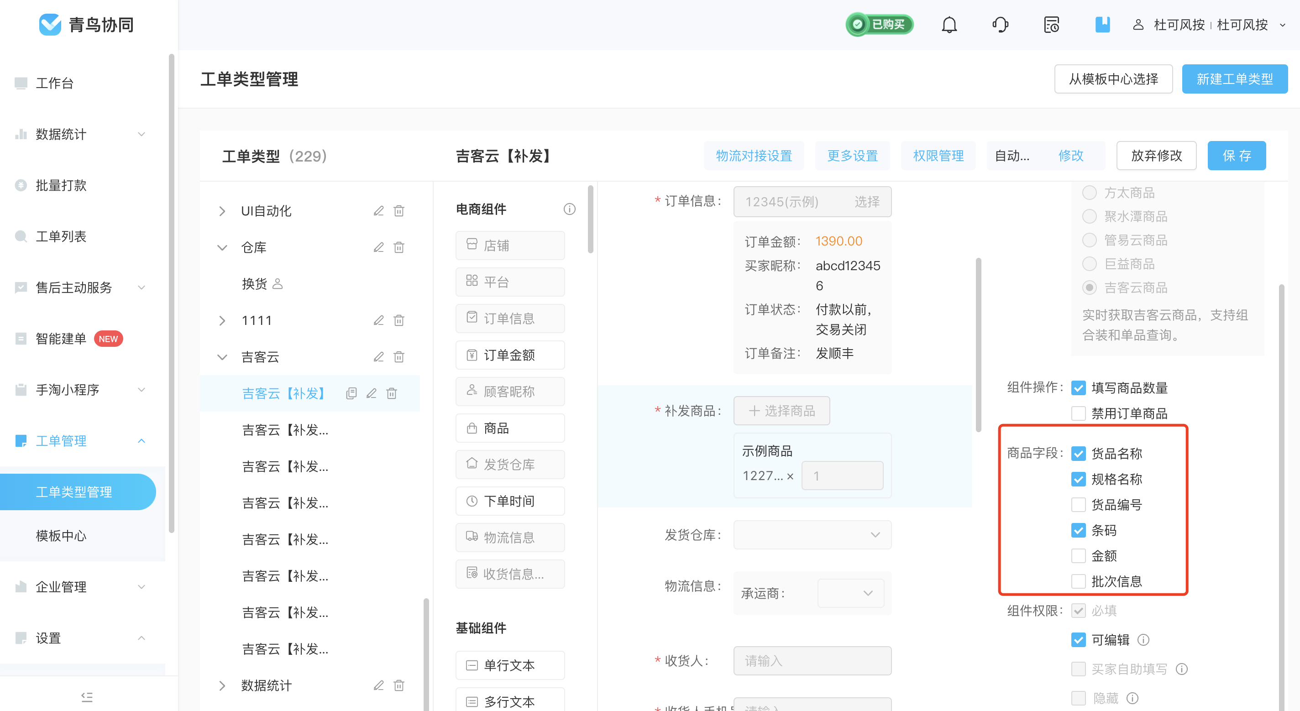
Task: Click trash icon for 1111 group
Action: [398, 320]
